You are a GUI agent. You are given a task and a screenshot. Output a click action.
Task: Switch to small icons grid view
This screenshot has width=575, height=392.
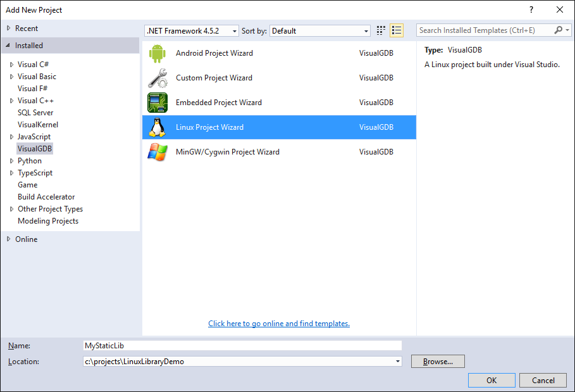click(381, 30)
